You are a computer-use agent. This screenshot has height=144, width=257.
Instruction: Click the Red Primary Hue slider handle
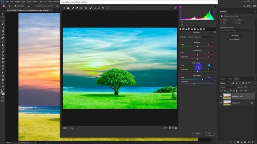(197, 55)
